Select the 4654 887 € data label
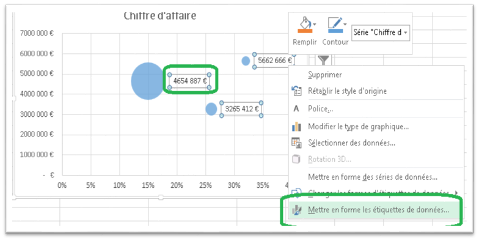The height and width of the screenshot is (241, 479). [x=189, y=81]
